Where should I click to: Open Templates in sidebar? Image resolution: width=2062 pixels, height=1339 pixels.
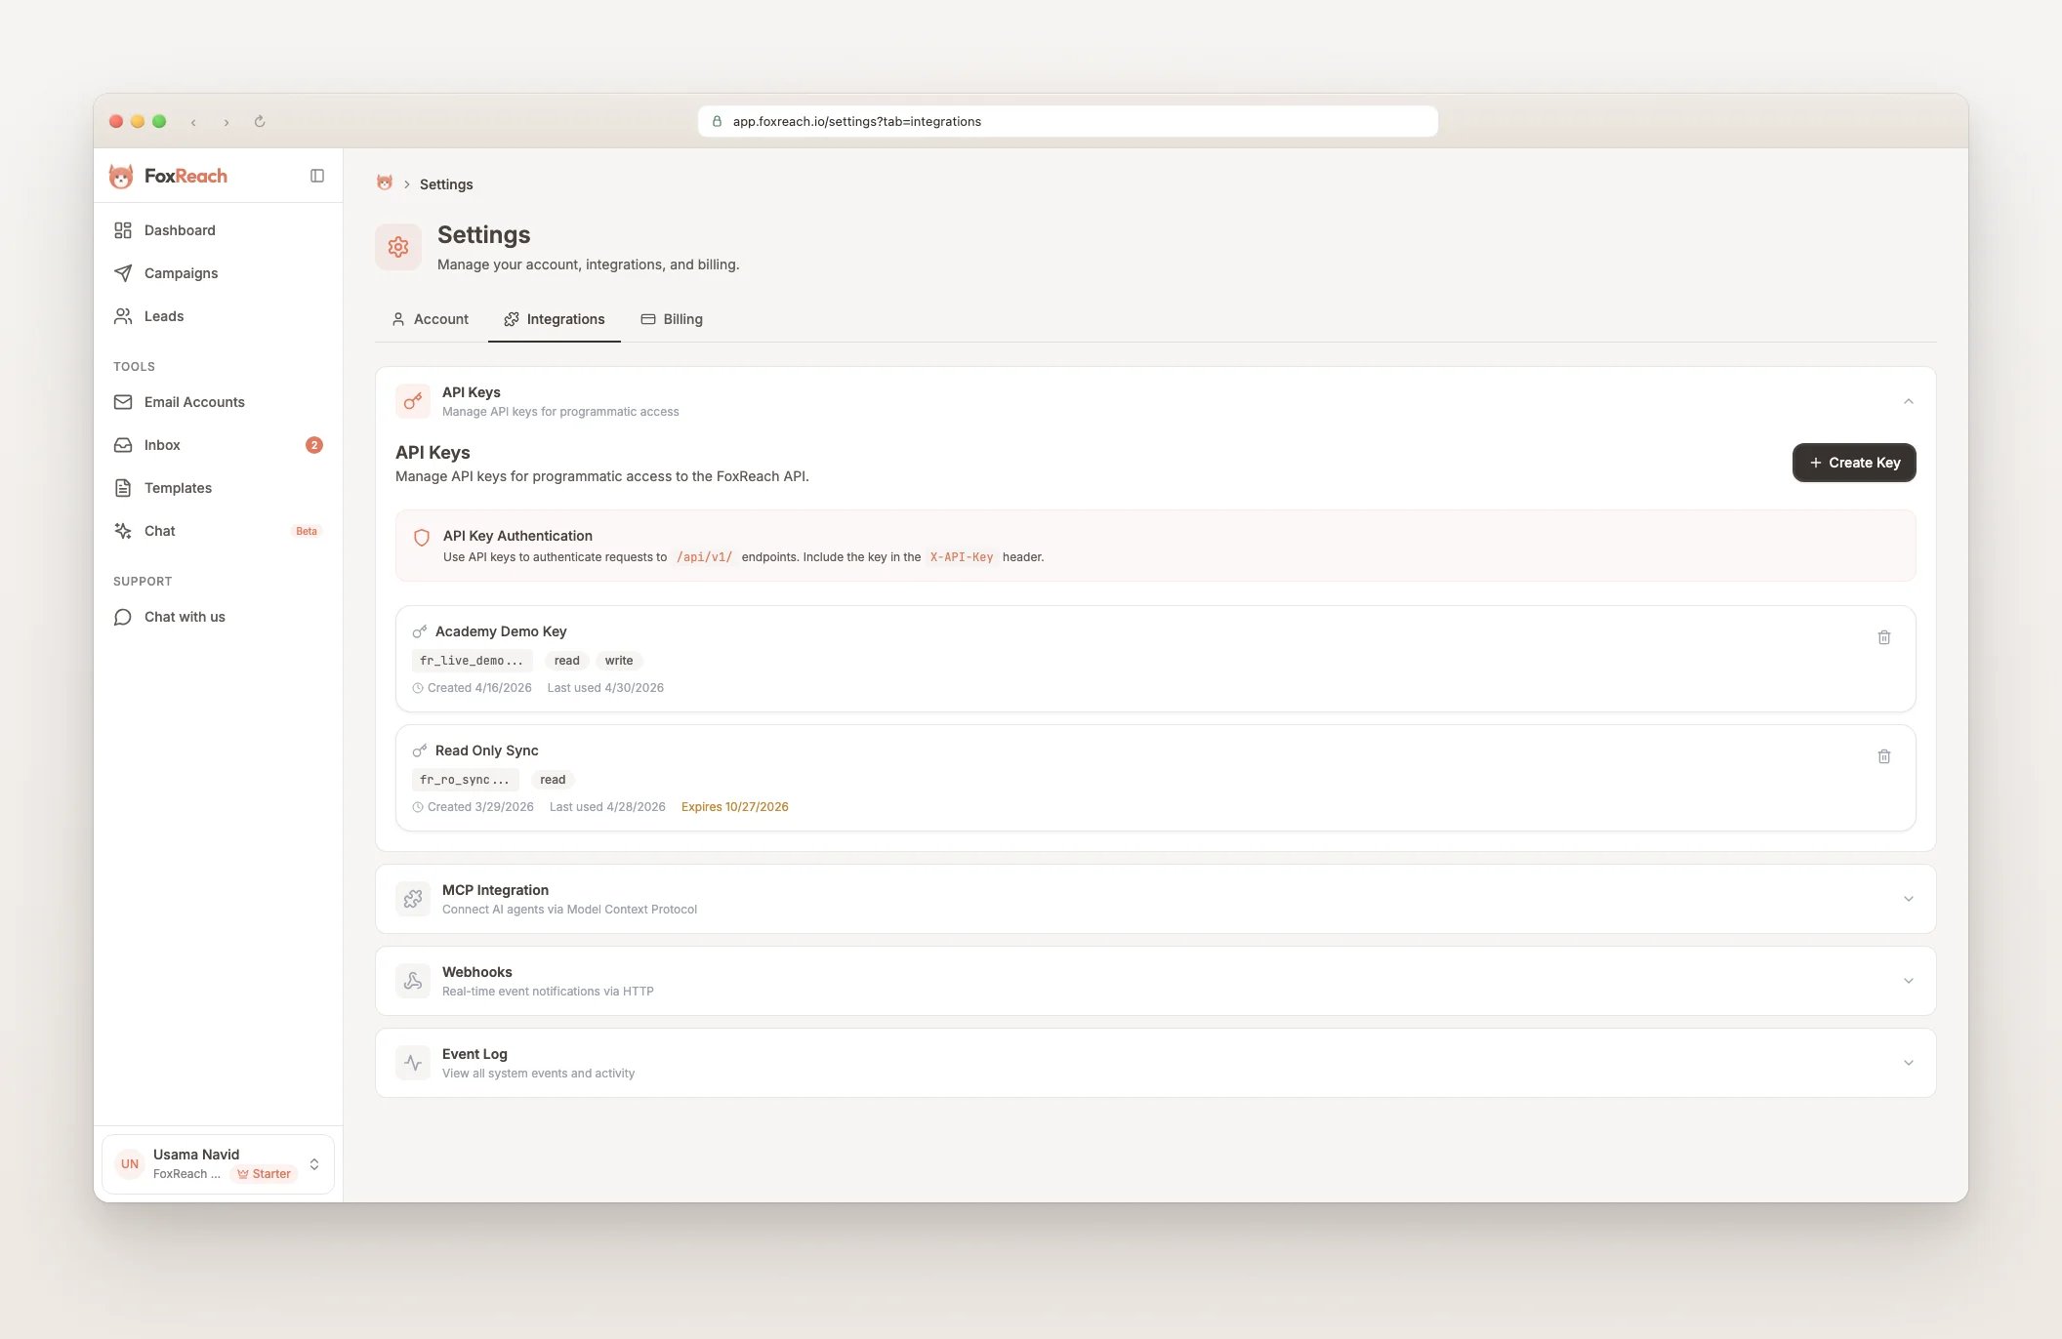pyautogui.click(x=178, y=488)
